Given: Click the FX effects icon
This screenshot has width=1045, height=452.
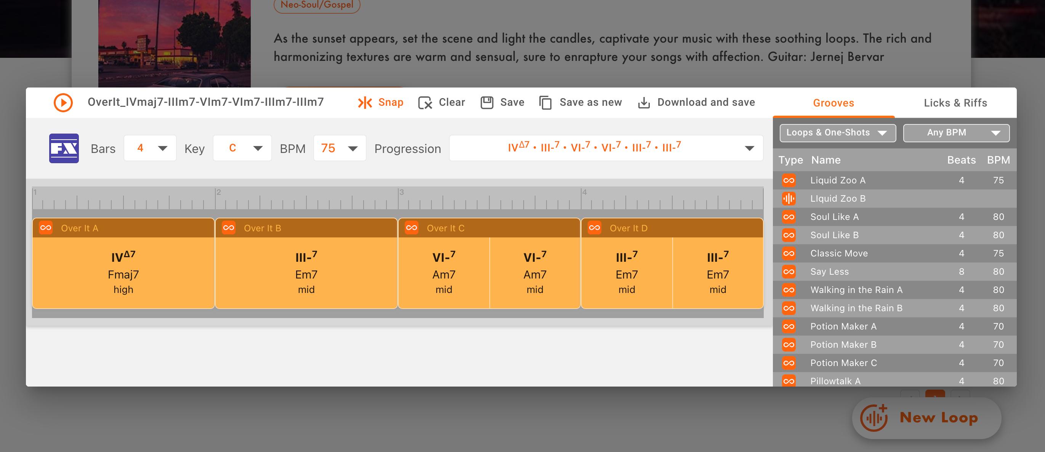Looking at the screenshot, I should coord(64,148).
